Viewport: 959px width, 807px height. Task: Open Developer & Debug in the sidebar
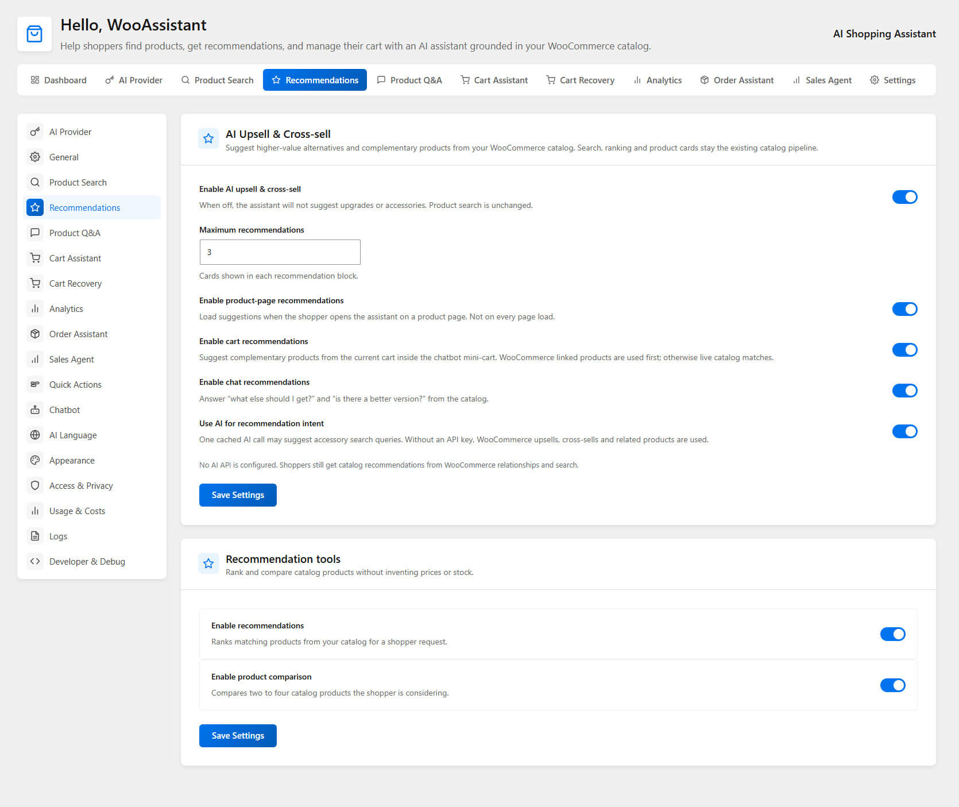coord(92,561)
